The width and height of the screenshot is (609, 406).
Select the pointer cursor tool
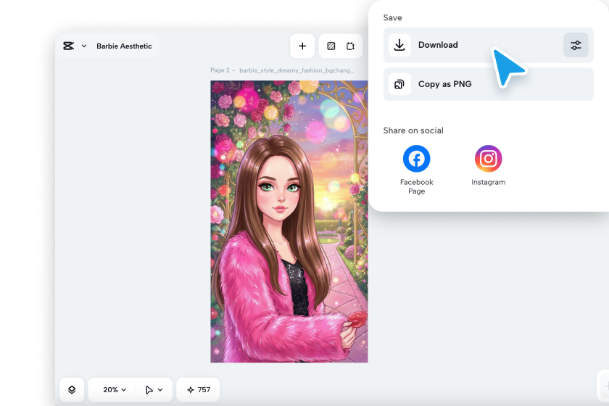149,389
